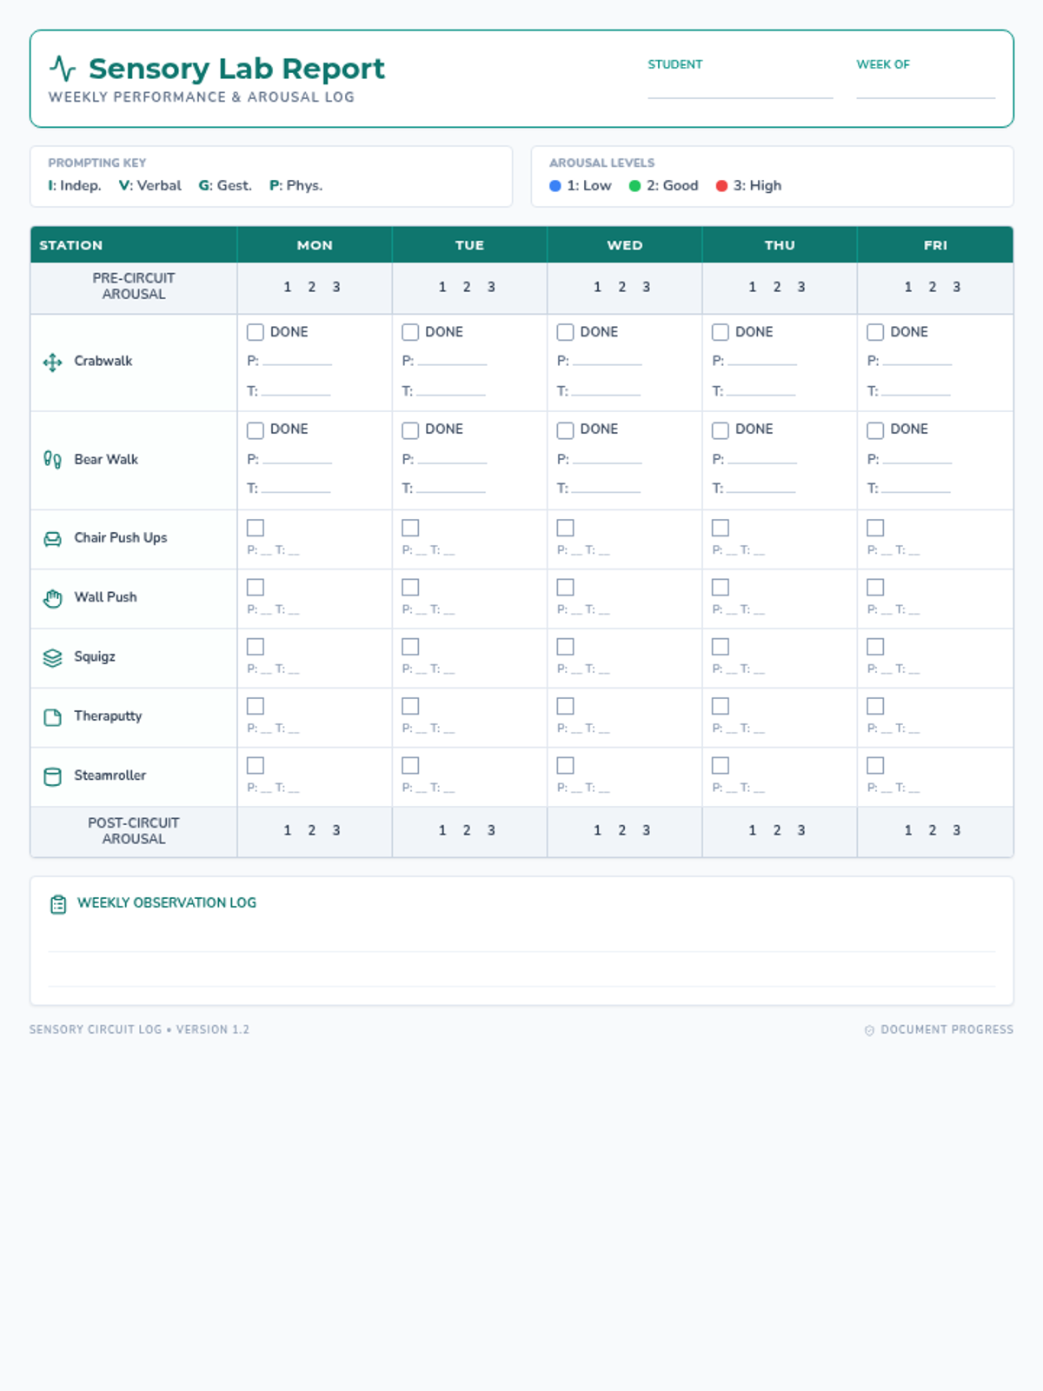1043x1391 pixels.
Task: Click the Wall Push hand icon
Action: pos(52,598)
